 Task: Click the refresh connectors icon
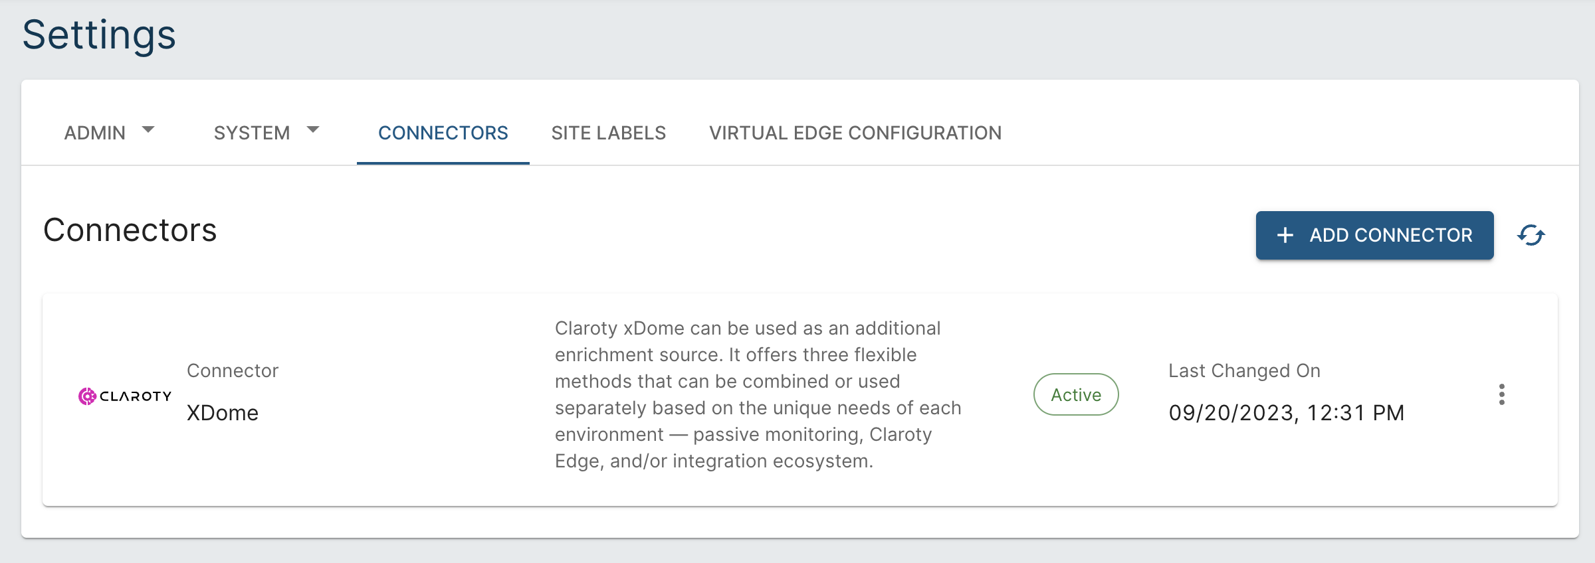[1531, 235]
